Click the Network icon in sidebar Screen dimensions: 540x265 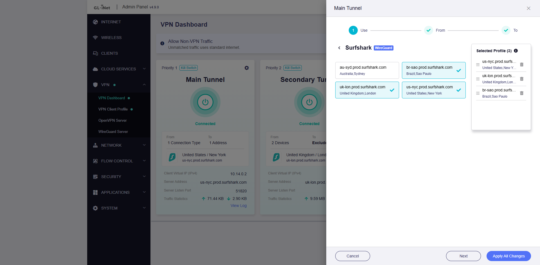95,145
